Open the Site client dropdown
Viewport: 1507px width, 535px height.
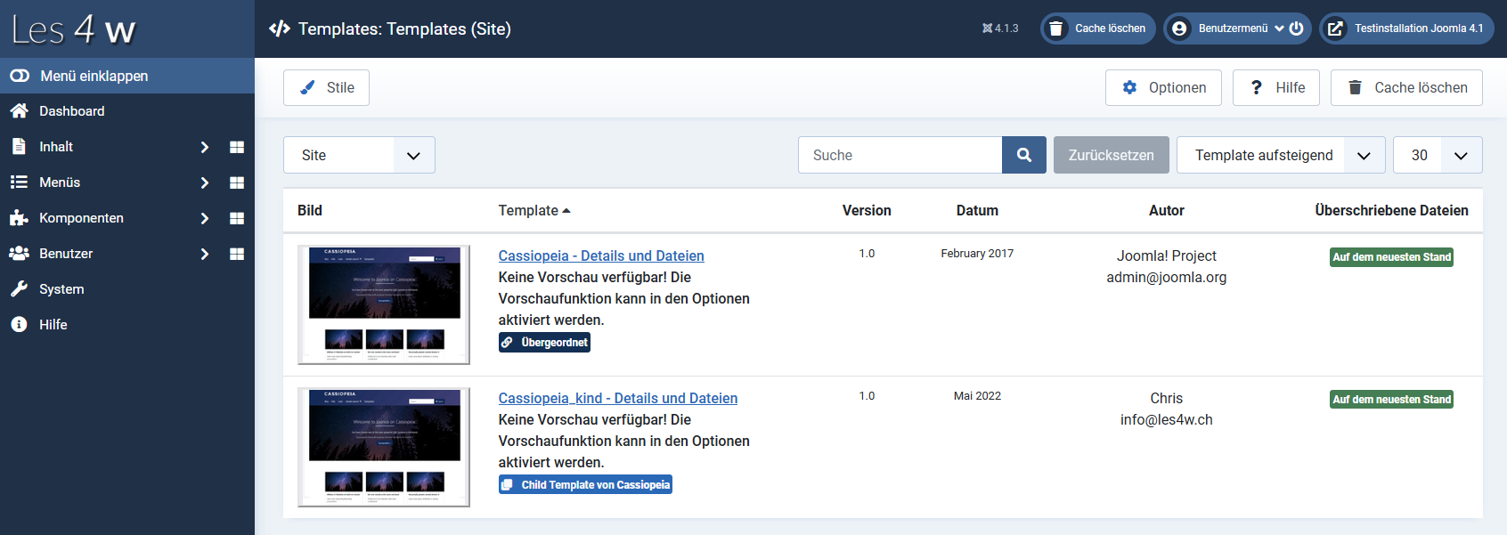[x=359, y=155]
